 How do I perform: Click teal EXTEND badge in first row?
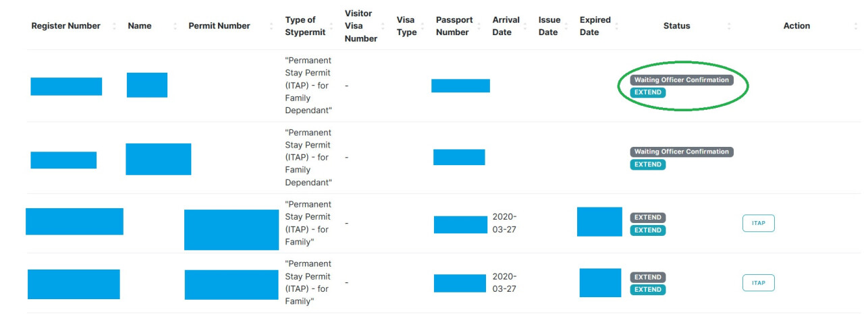(x=648, y=92)
